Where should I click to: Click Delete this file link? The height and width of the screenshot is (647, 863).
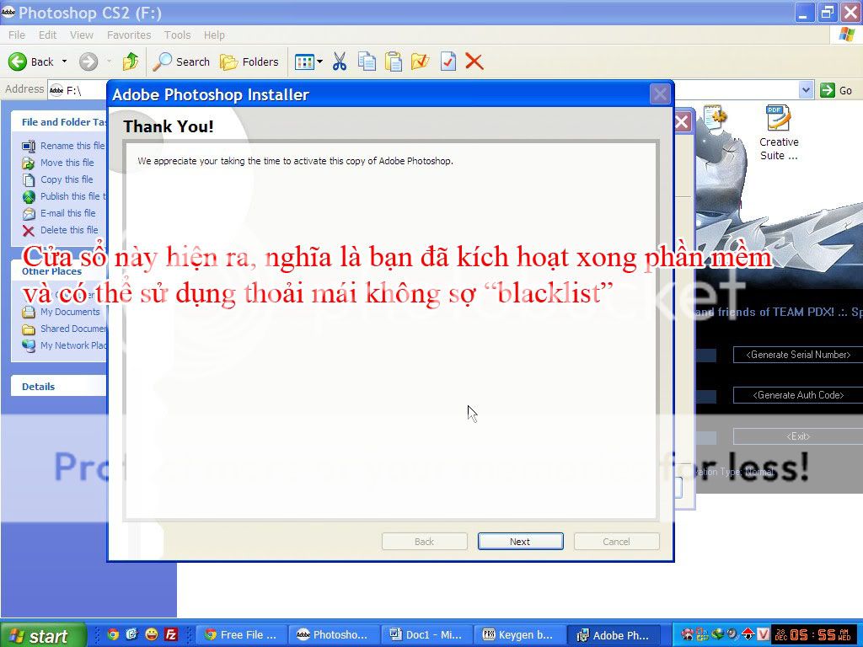[60, 230]
